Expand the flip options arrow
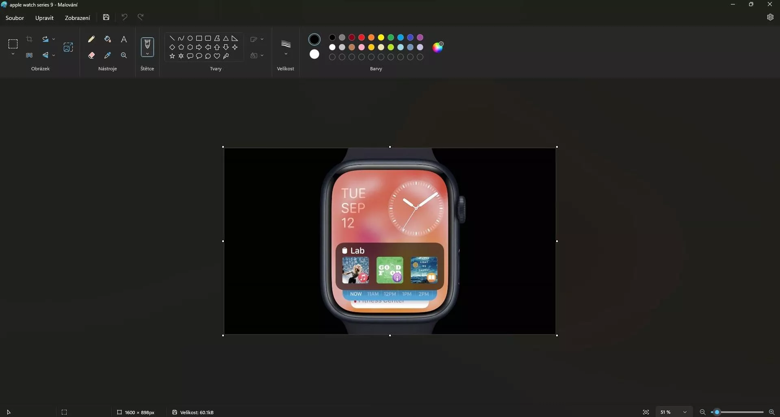780x417 pixels. click(x=54, y=55)
